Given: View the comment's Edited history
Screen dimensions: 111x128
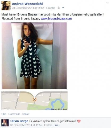Looking at the screenshot, I should [x=48, y=125].
